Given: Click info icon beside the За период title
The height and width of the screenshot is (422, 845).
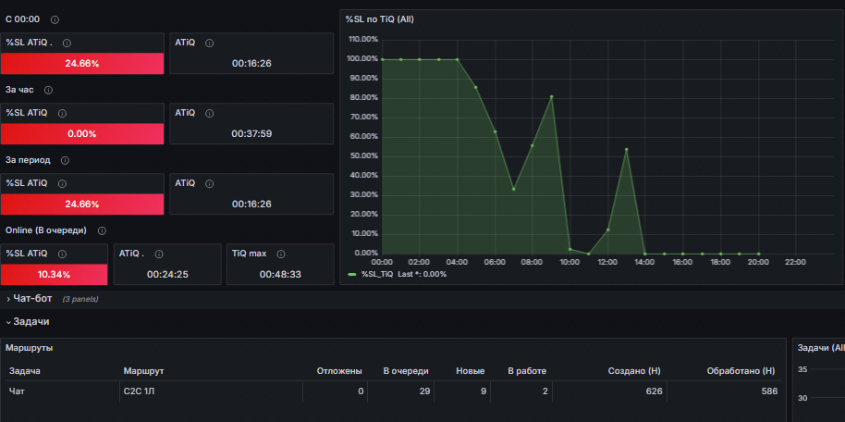Looking at the screenshot, I should click(x=65, y=160).
